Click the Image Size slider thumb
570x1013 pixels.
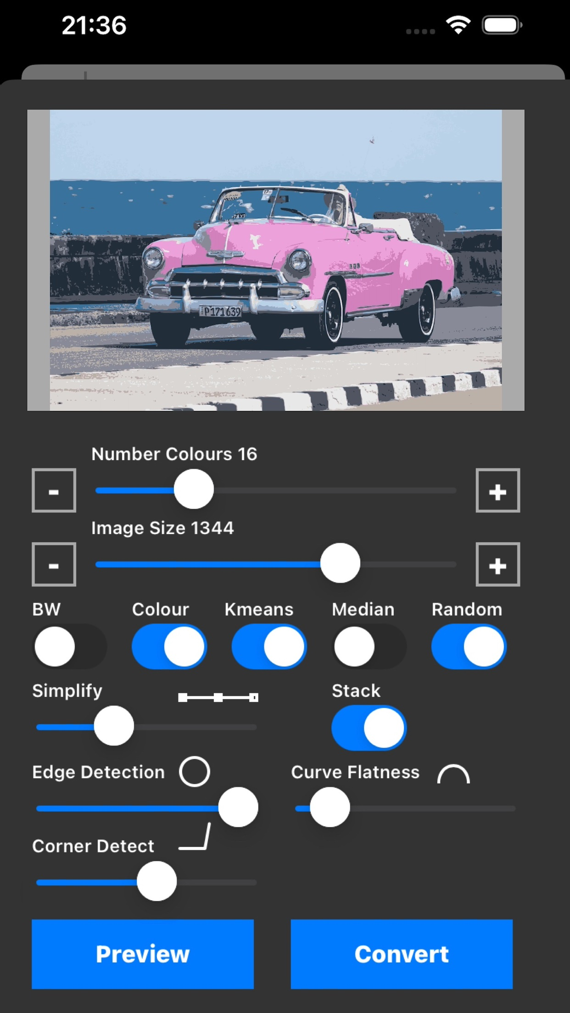tap(340, 563)
